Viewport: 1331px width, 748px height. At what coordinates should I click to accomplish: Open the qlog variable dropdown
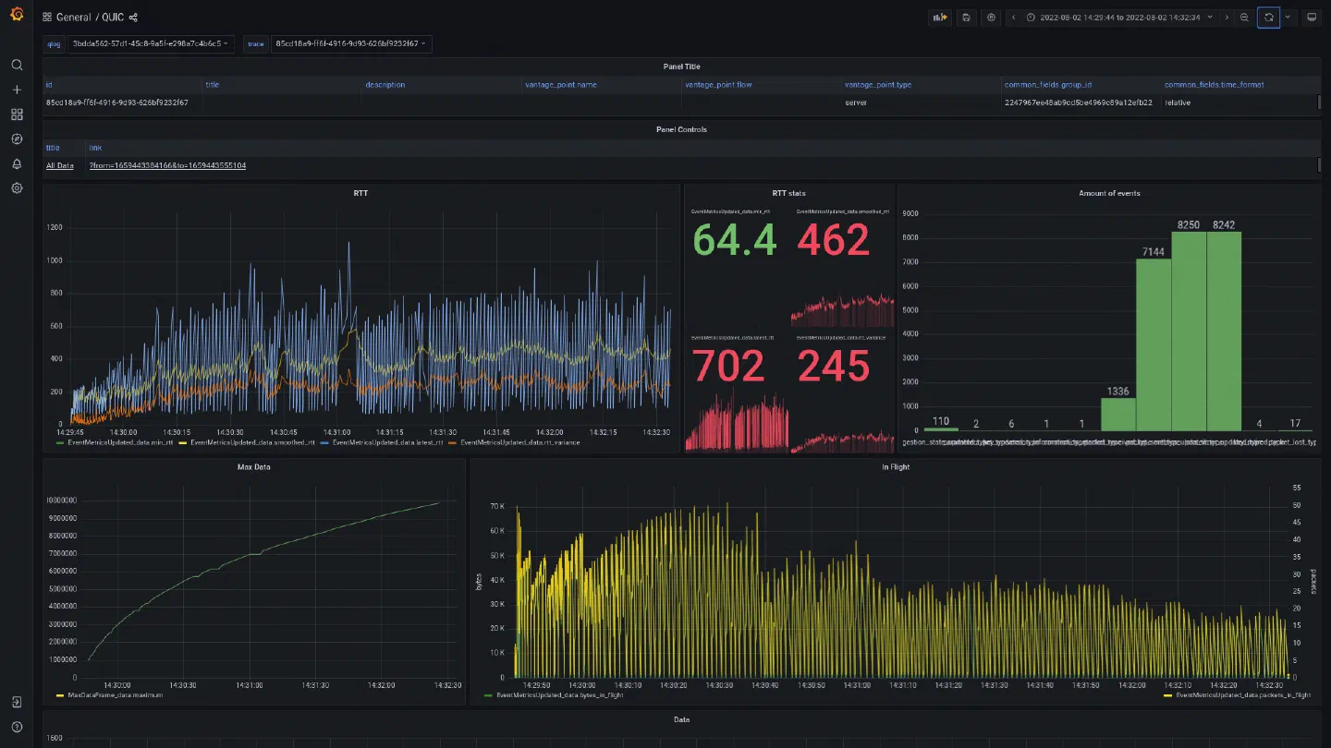[x=151, y=43]
